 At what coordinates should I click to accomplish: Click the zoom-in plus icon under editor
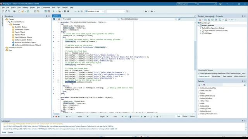click(x=141, y=117)
